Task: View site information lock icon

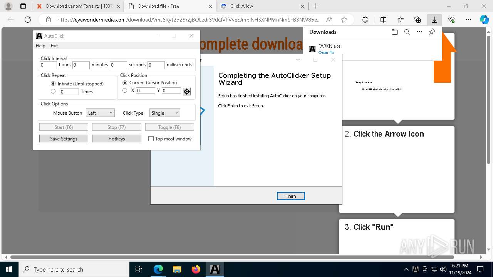Action: coord(48,20)
